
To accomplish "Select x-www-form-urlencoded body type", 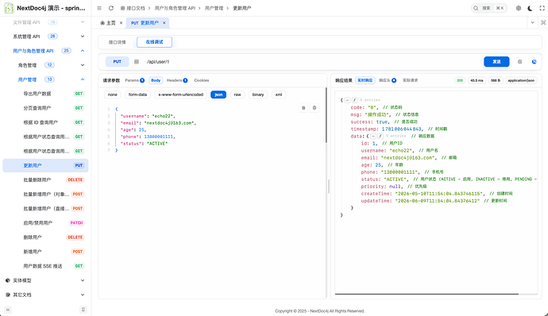I will (x=181, y=94).
